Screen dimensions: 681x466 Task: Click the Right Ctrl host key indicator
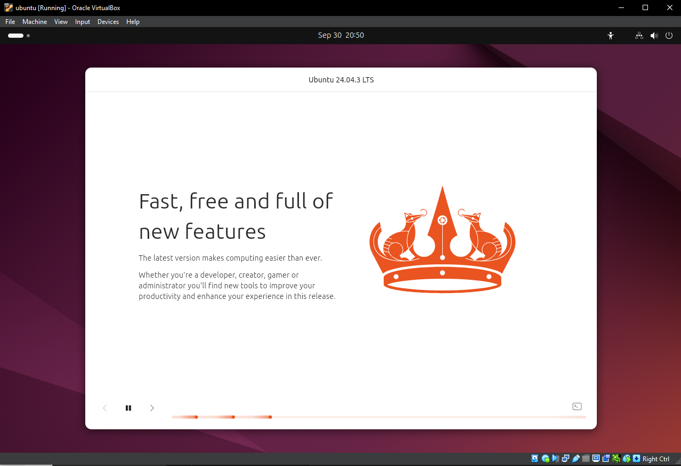point(655,459)
